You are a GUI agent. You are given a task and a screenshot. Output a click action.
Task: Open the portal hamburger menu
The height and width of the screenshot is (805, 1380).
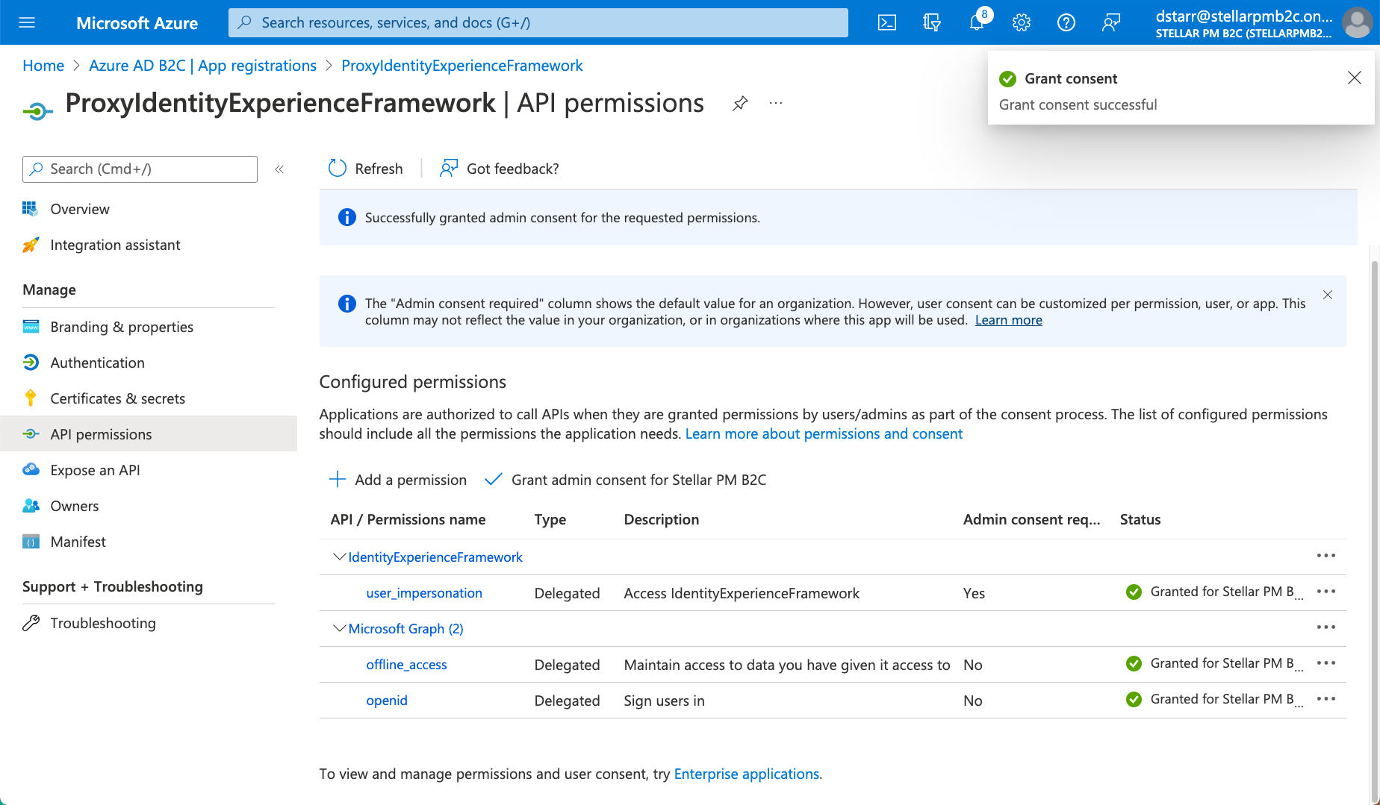pyautogui.click(x=27, y=22)
